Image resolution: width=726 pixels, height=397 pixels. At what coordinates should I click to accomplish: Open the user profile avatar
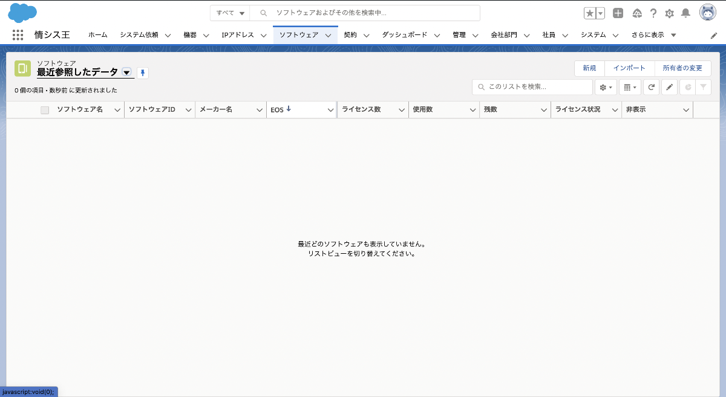pos(708,13)
